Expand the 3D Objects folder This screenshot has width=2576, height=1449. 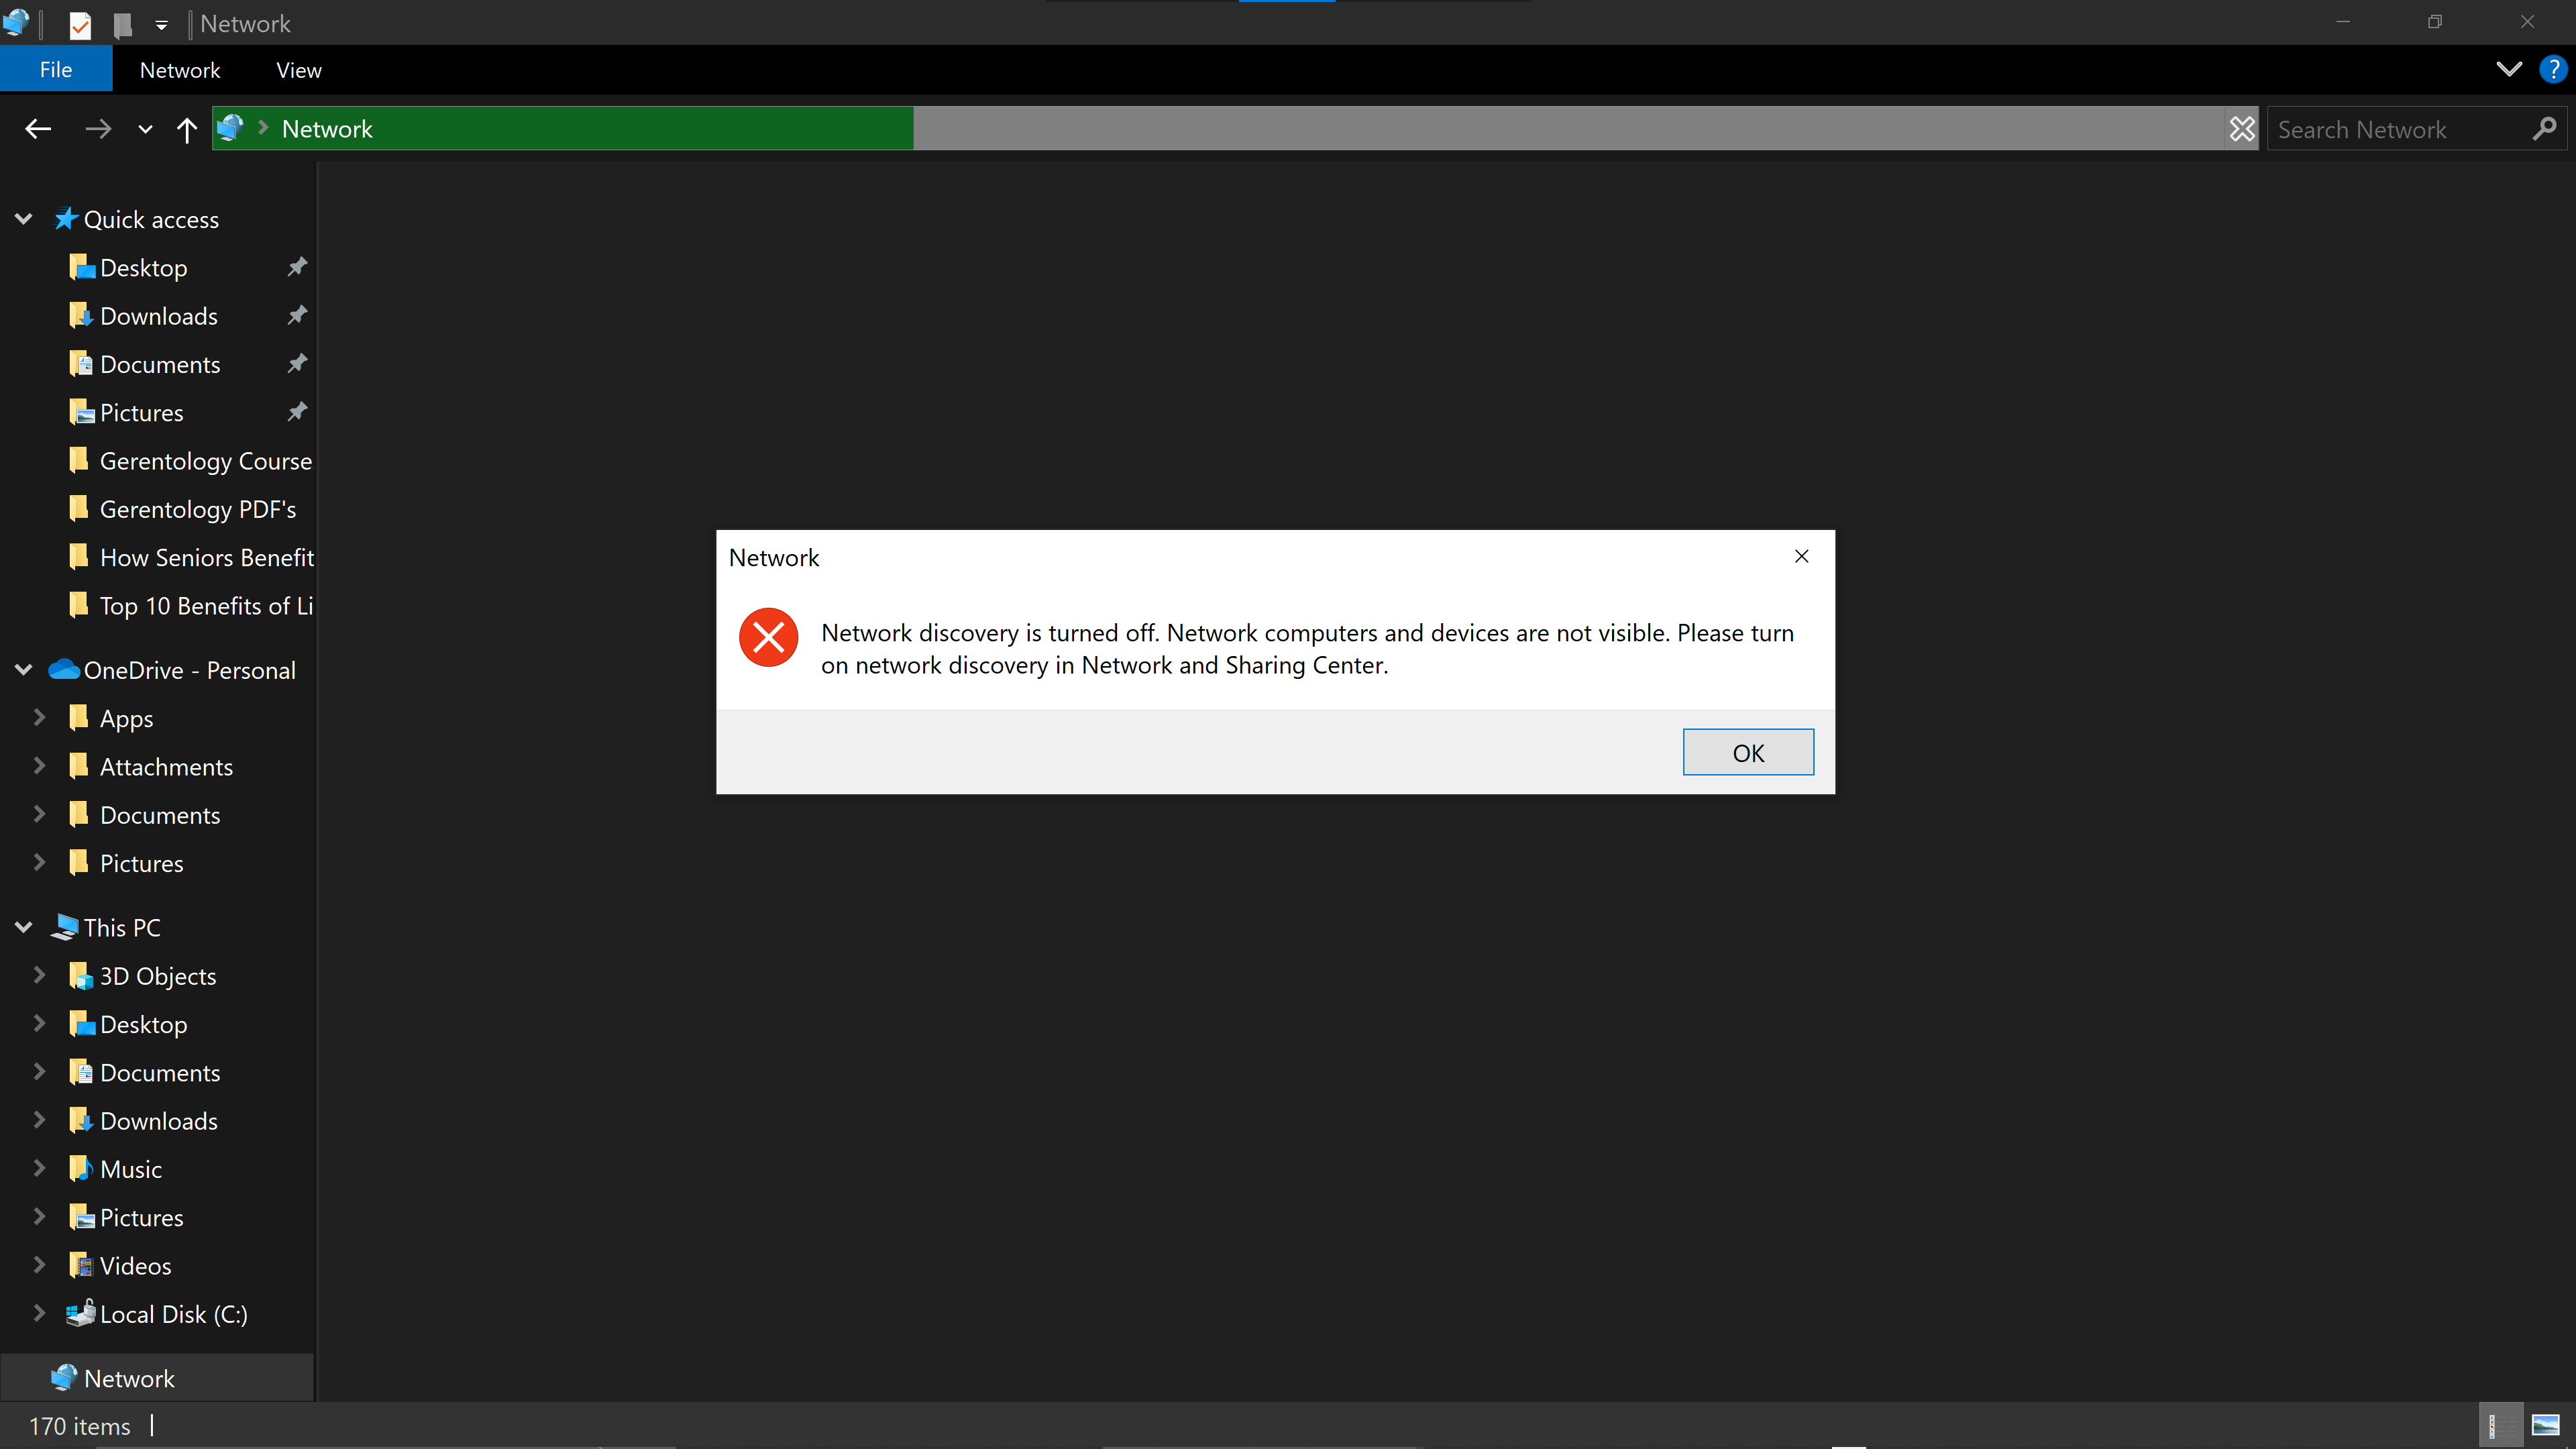point(39,975)
